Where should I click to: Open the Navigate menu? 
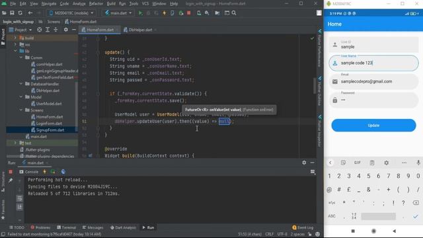click(49, 4)
